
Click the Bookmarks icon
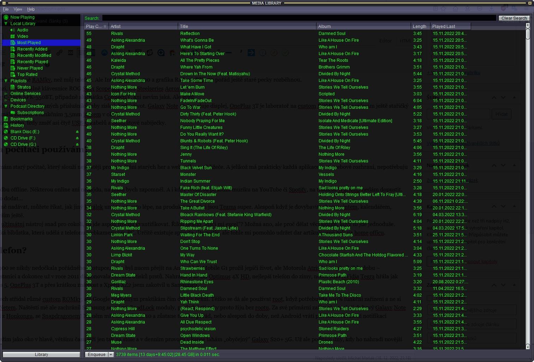click(6, 119)
